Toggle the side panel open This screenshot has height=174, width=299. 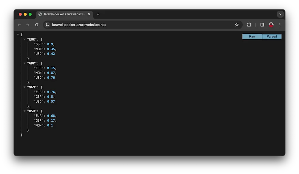pos(263,25)
